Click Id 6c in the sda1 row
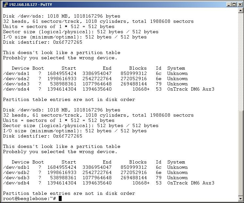The width and height of the screenshot is (244, 203). click(159, 74)
